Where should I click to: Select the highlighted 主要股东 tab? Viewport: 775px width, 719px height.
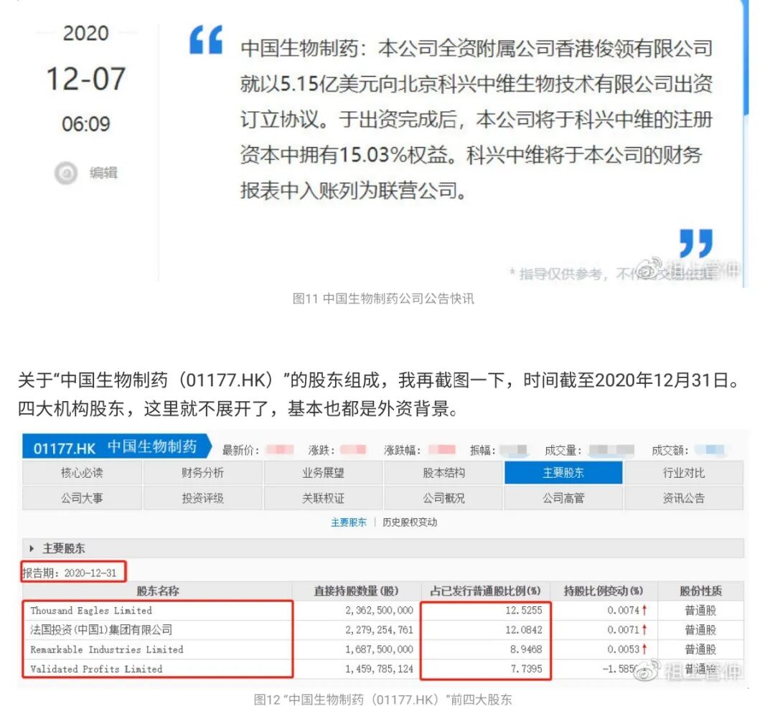(x=563, y=472)
